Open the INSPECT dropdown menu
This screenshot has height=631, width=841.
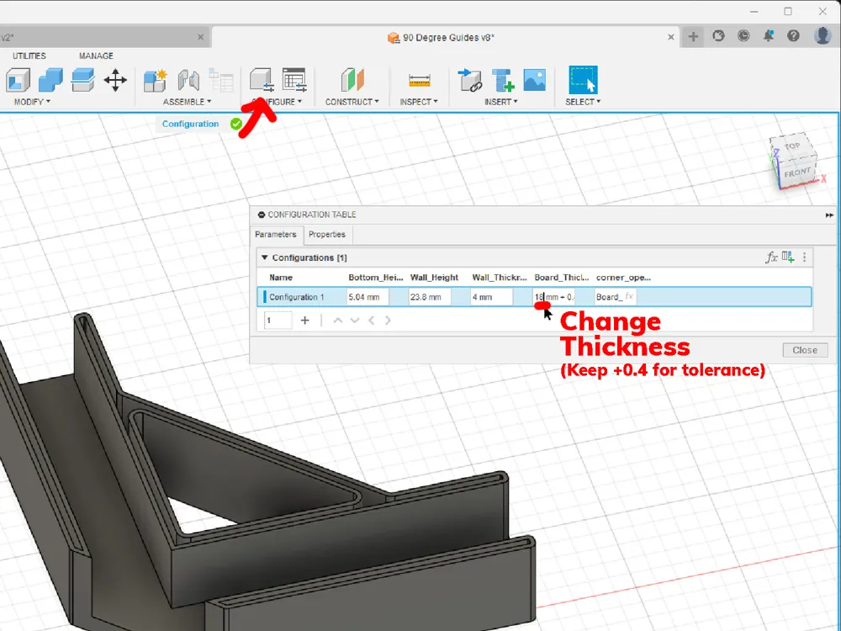tap(418, 102)
